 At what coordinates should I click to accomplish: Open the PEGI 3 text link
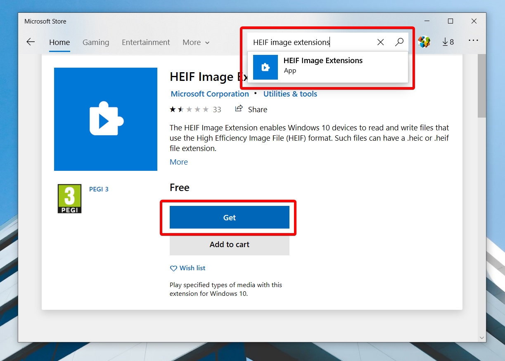[99, 189]
